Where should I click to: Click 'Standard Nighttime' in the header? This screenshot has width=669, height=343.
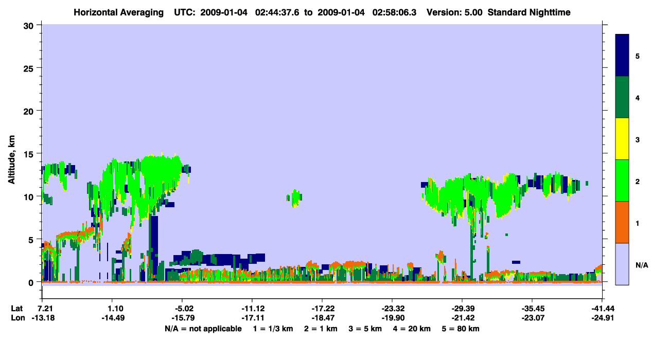coord(529,12)
